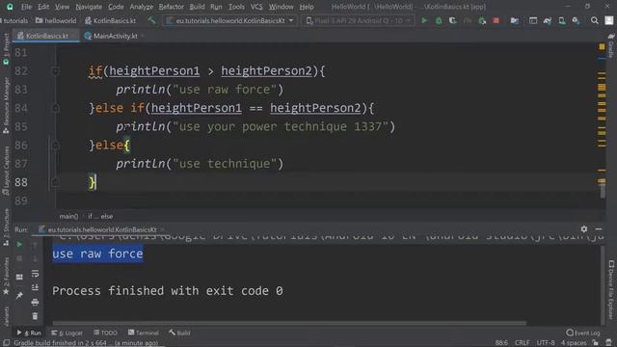617x347 pixels.
Task: Open the Structure side tool window
Action: [x=6, y=227]
